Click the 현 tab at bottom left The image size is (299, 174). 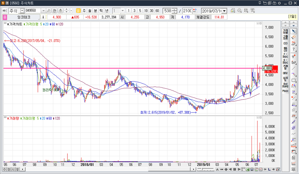pos(9,169)
